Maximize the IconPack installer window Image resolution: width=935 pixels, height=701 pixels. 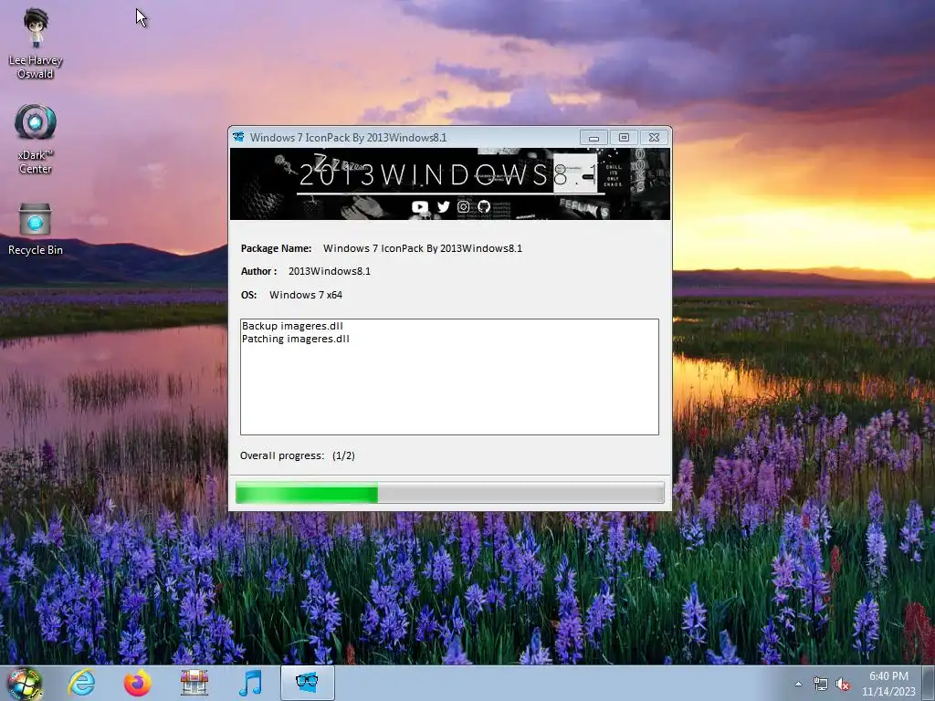click(x=624, y=138)
